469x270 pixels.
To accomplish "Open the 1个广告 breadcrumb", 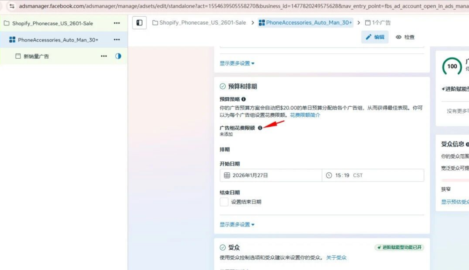I will coord(378,23).
